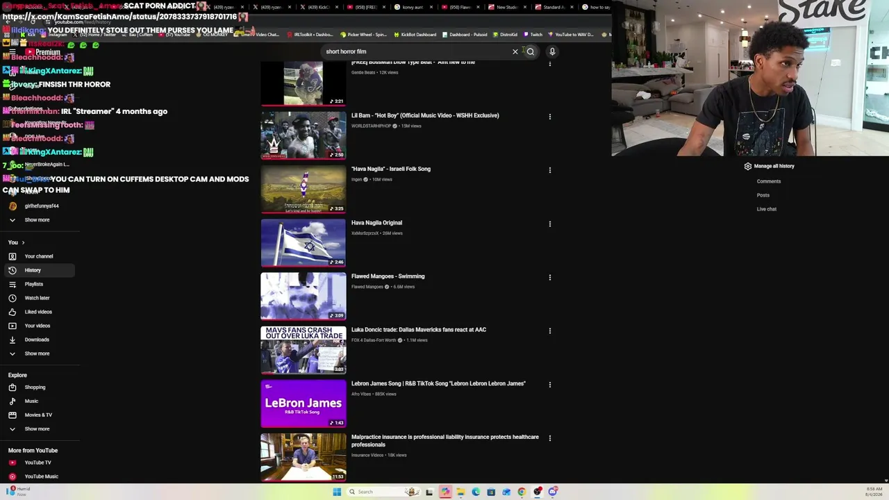Open the KickBot Dashboard bookmark
This screenshot has height=500, width=889.
(x=415, y=35)
